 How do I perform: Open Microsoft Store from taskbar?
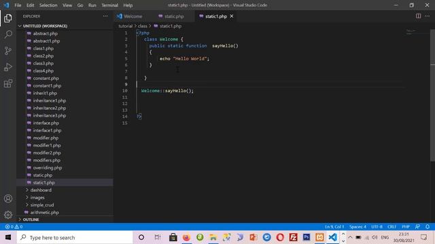(x=173, y=237)
